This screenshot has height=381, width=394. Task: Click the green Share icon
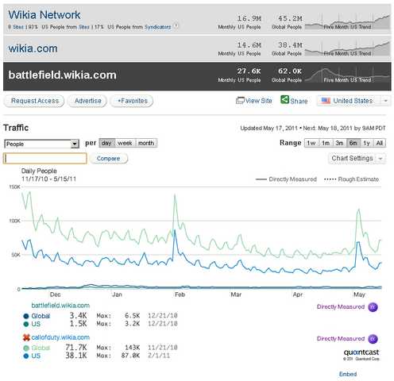284,100
